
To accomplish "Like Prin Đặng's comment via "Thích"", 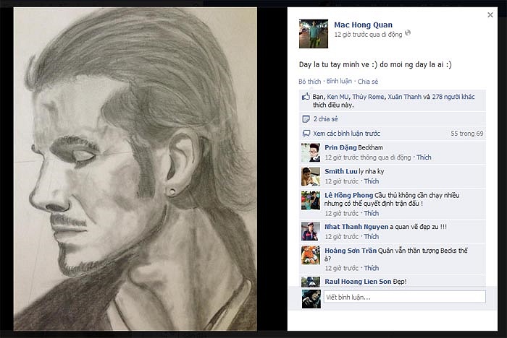I will [424, 157].
